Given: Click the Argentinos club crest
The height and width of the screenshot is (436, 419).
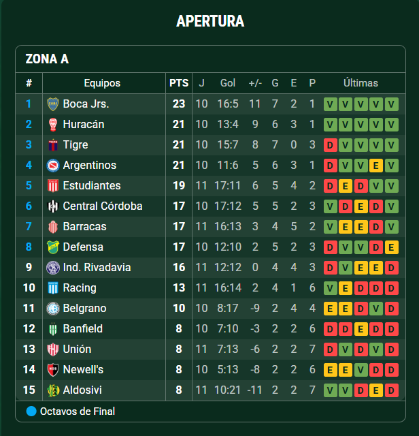Looking at the screenshot, I should 52,166.
